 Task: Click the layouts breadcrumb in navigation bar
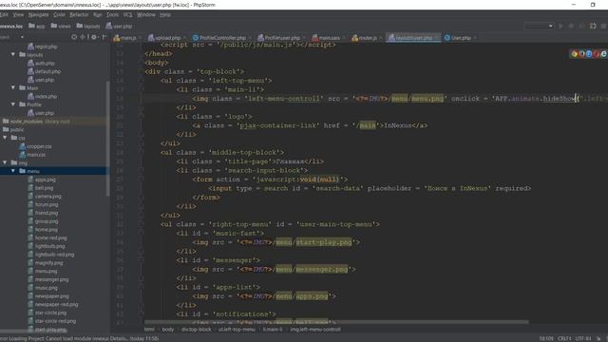point(88,26)
